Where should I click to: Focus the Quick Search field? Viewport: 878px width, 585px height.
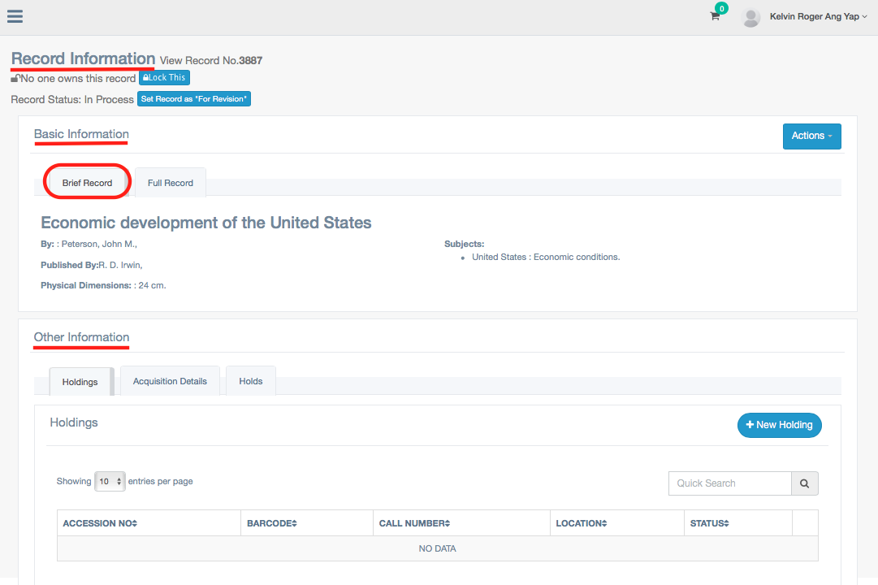pyautogui.click(x=729, y=483)
